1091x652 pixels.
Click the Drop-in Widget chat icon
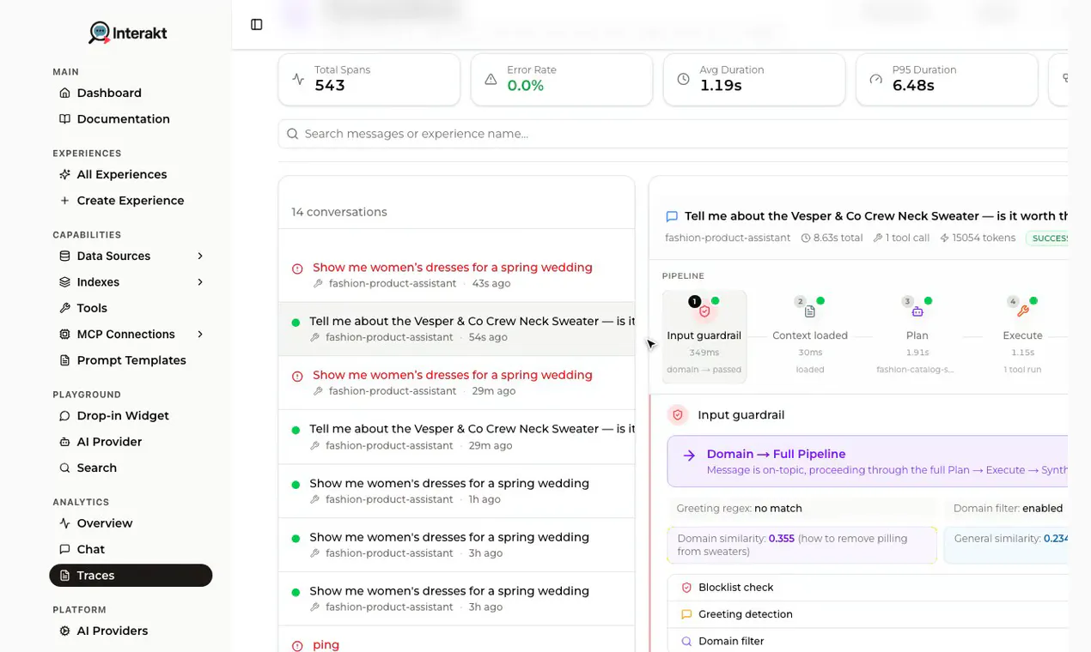(x=64, y=416)
